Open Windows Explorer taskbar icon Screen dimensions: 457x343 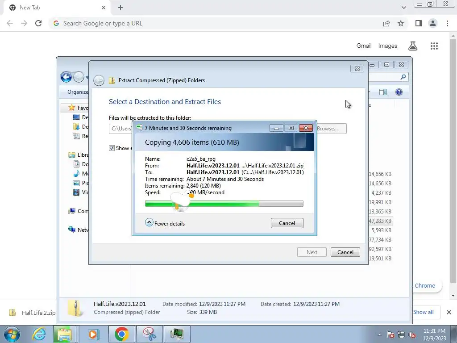tap(65, 334)
